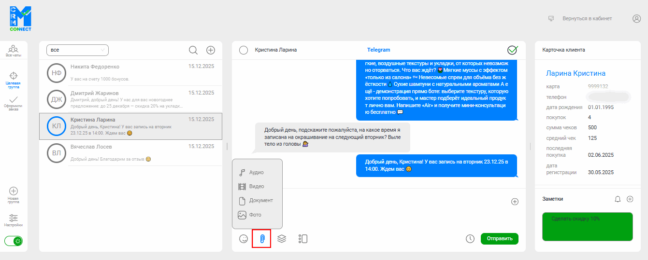
Task: Click the average check value 125
Action: (592, 138)
